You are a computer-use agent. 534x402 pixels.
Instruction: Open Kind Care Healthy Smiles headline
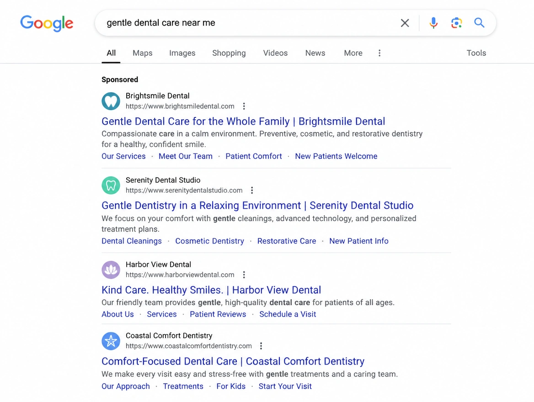point(211,290)
